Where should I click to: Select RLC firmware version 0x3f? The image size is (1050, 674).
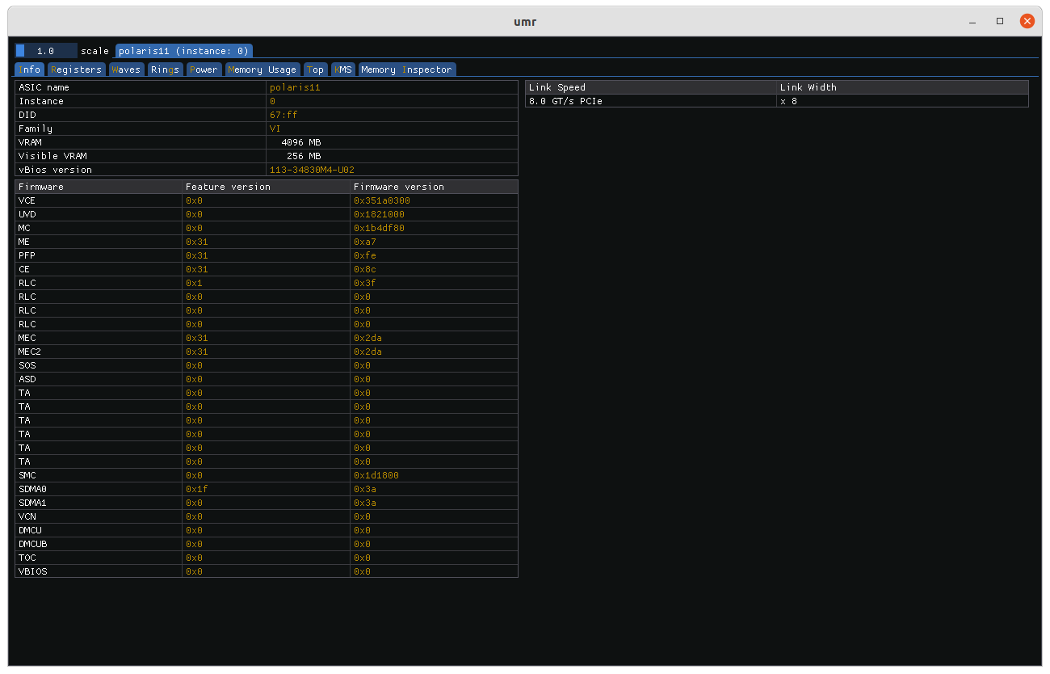pyautogui.click(x=365, y=283)
